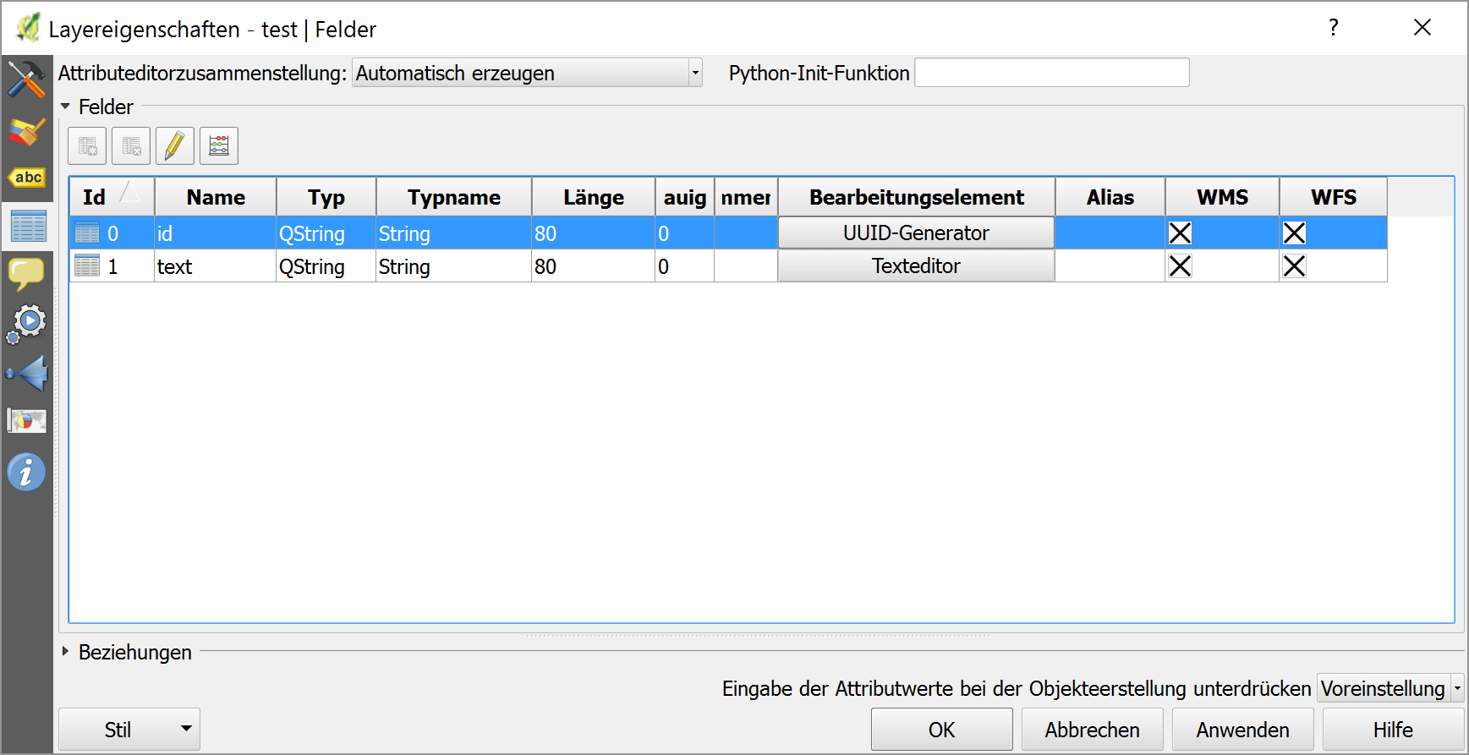Screen dimensions: 1469x755
Task: Sort fields by the Name column header
Action: 216,197
